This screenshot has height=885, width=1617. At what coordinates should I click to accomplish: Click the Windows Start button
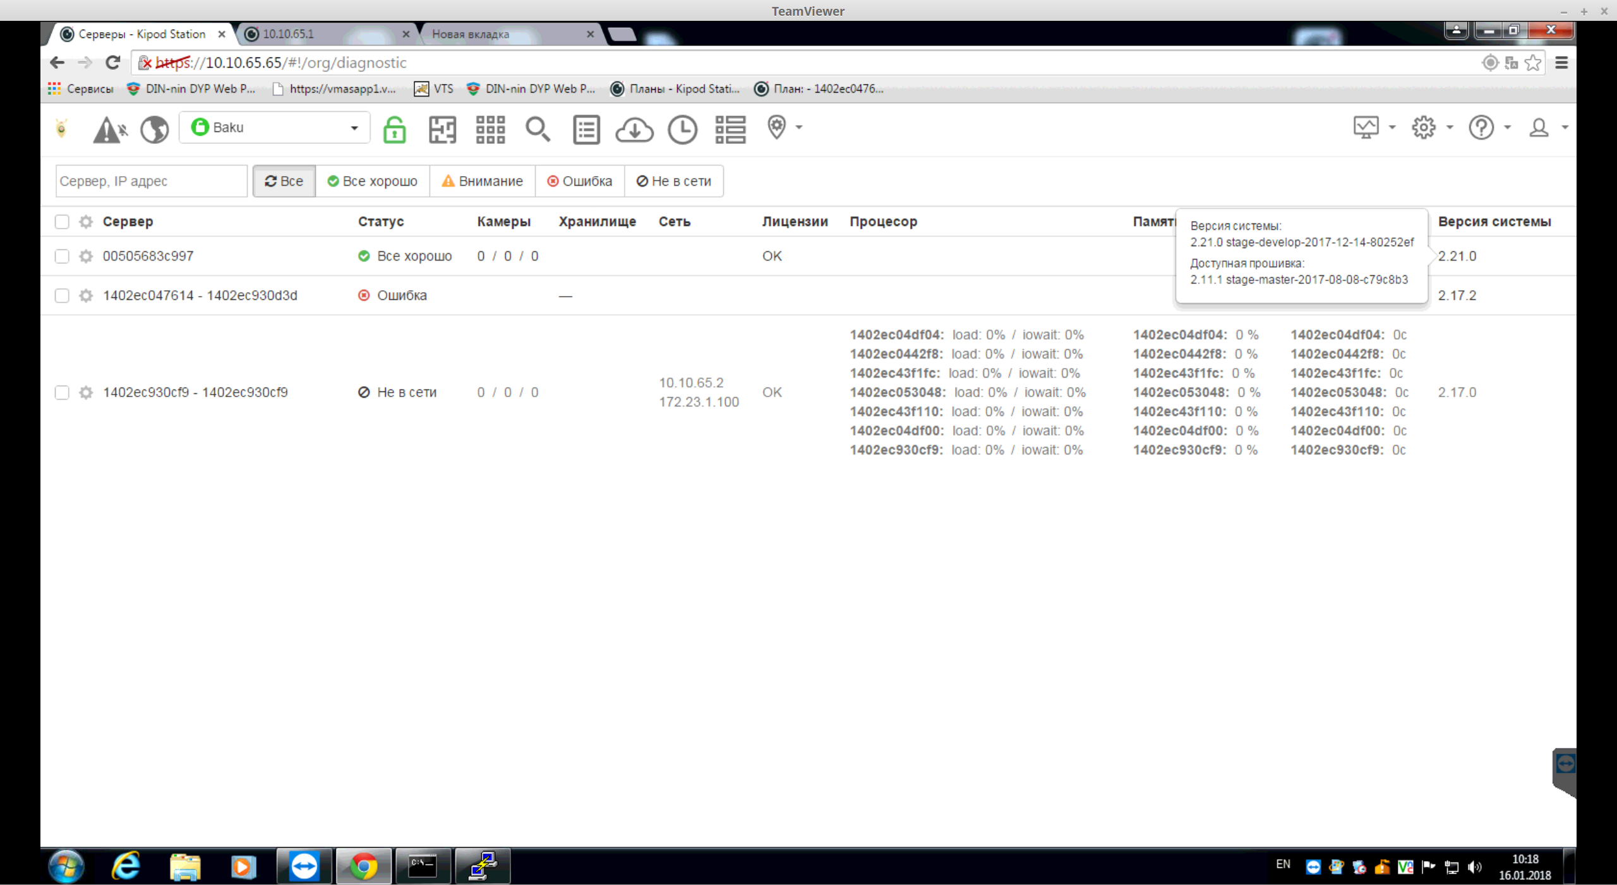pyautogui.click(x=66, y=866)
